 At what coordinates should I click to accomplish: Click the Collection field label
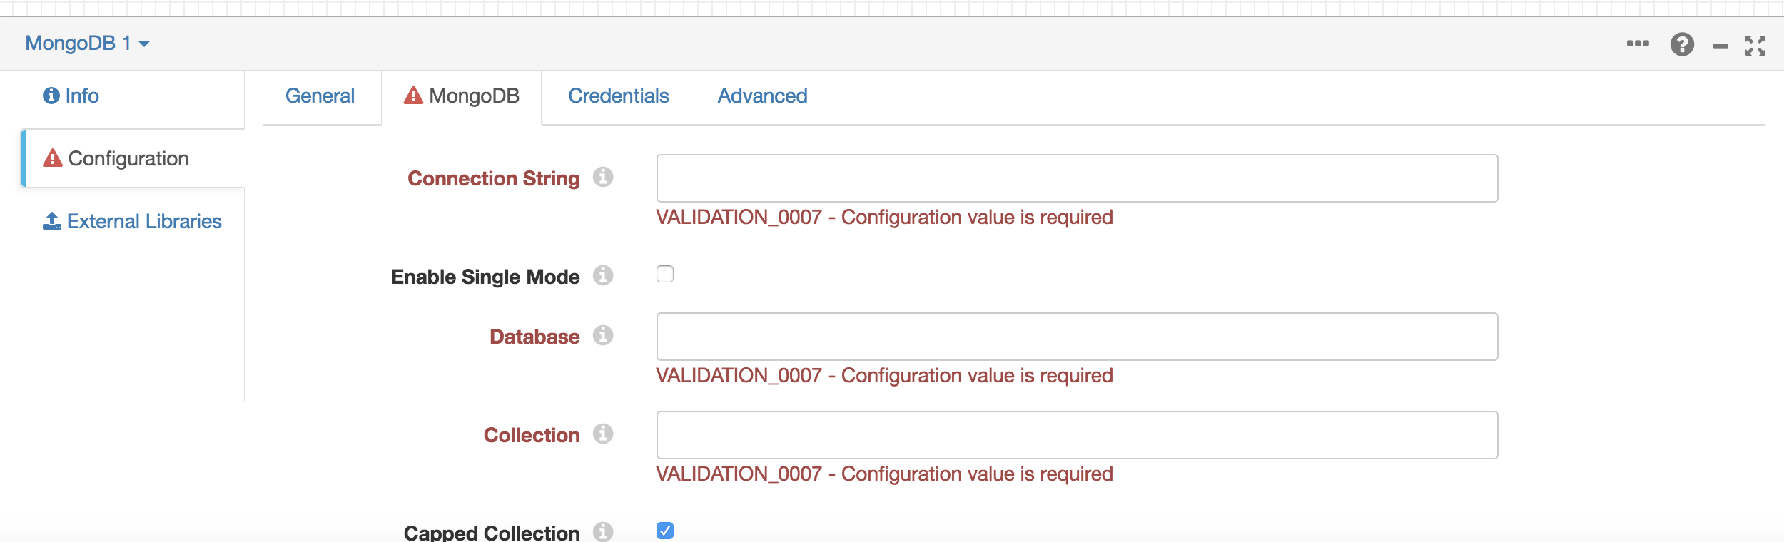tap(532, 435)
